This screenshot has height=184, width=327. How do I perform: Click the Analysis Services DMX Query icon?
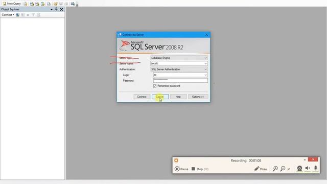point(37,4)
